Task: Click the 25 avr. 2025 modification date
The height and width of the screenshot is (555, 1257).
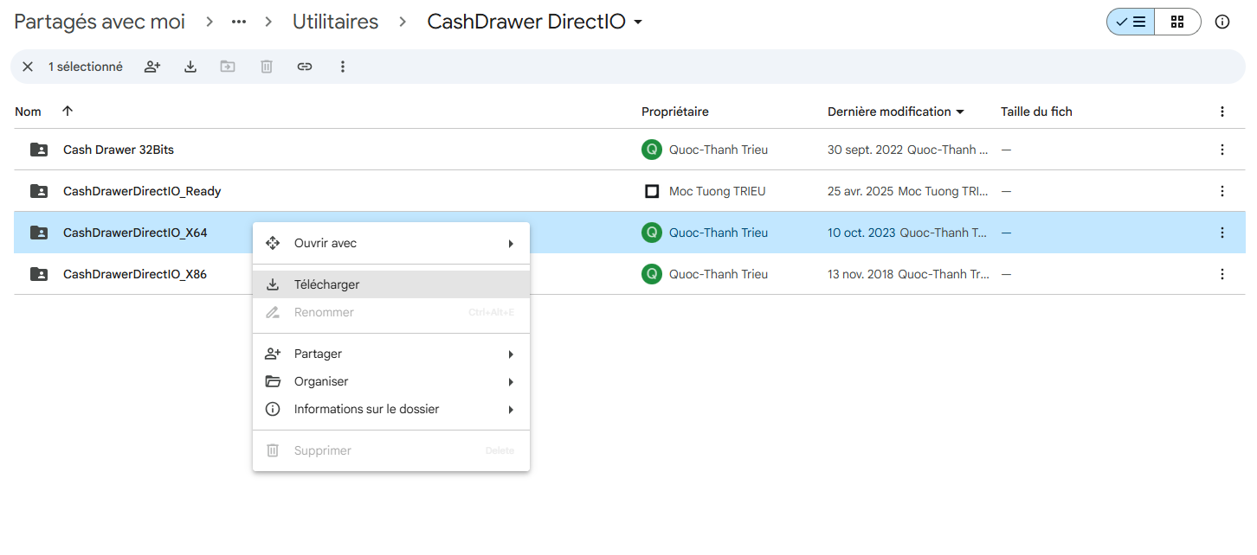Action: [x=861, y=191]
